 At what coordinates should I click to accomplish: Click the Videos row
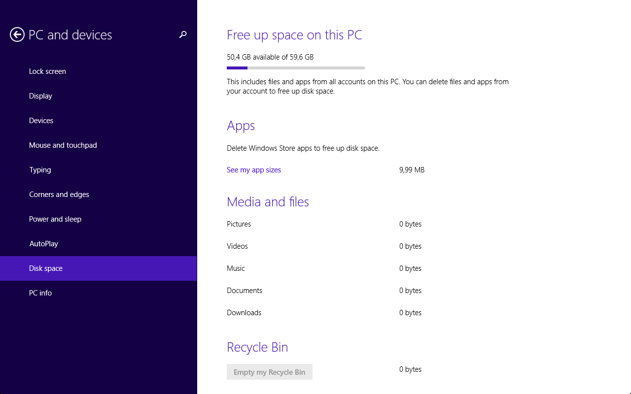coord(324,246)
